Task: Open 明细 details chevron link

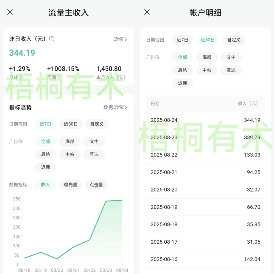Action: (x=120, y=39)
